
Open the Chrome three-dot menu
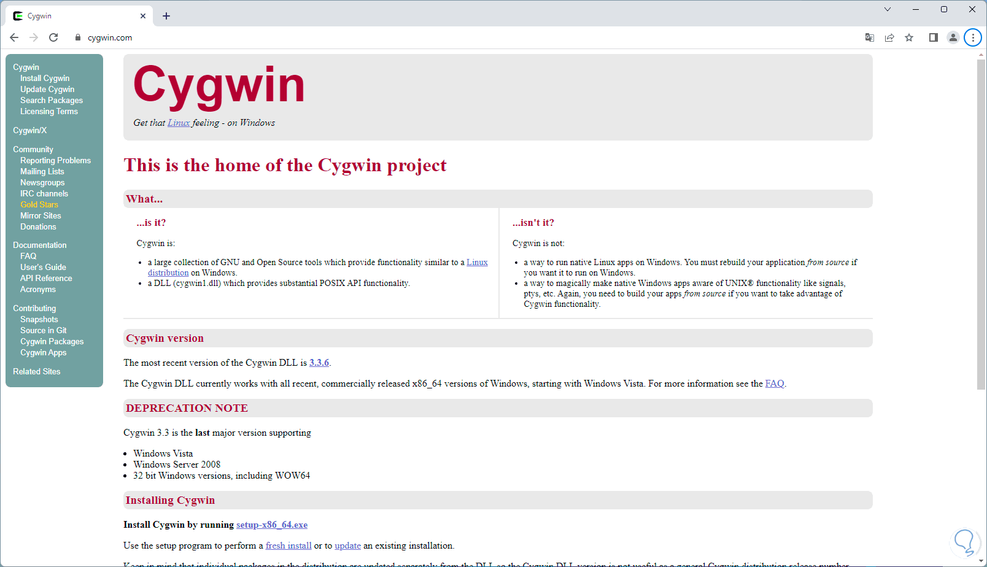973,37
